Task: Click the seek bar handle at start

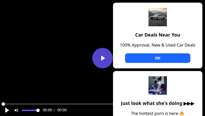Action: click(3, 104)
